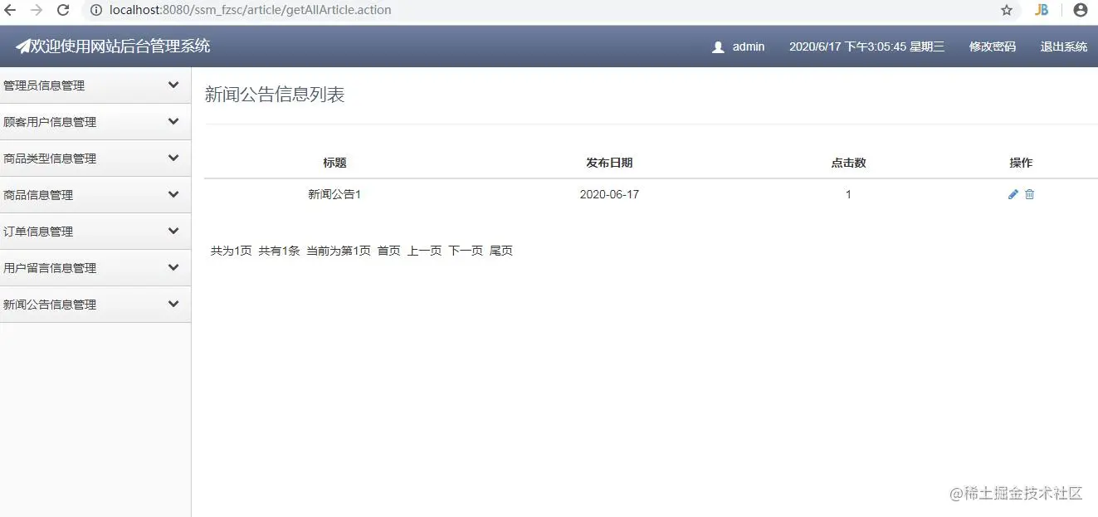Expand chevron next to 管理员信息管理
The image size is (1098, 517).
[173, 85]
